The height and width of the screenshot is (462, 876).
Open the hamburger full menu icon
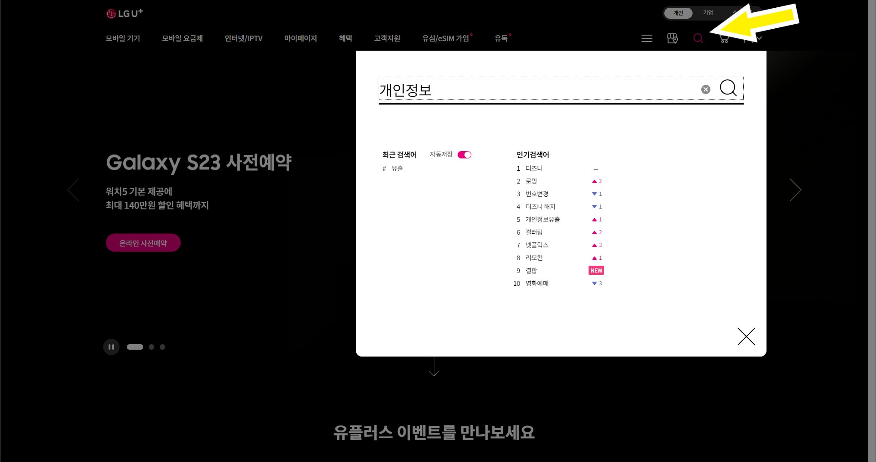pyautogui.click(x=647, y=38)
